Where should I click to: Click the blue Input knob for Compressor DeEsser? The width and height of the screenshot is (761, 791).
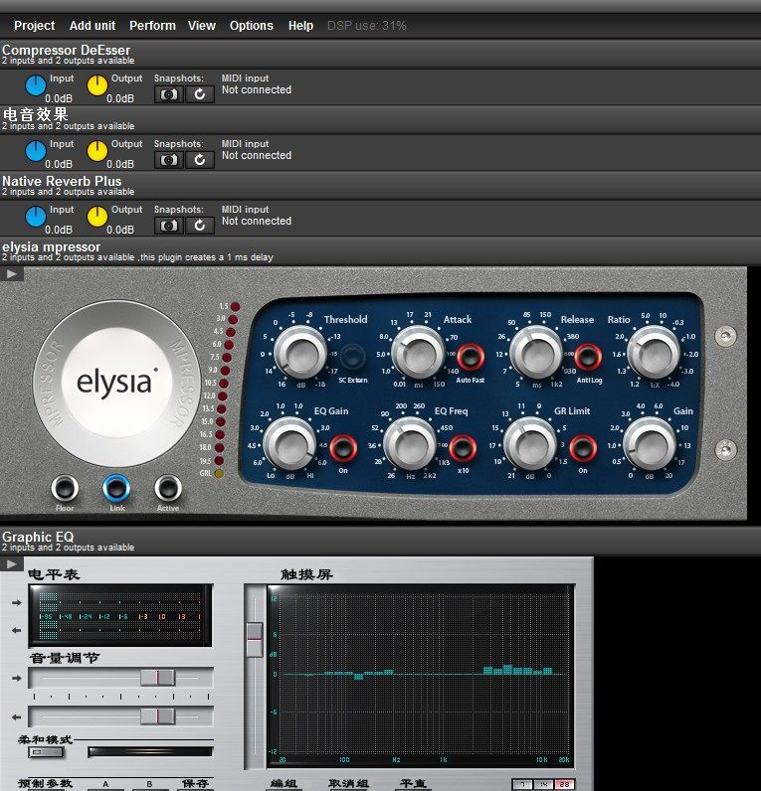(x=36, y=87)
